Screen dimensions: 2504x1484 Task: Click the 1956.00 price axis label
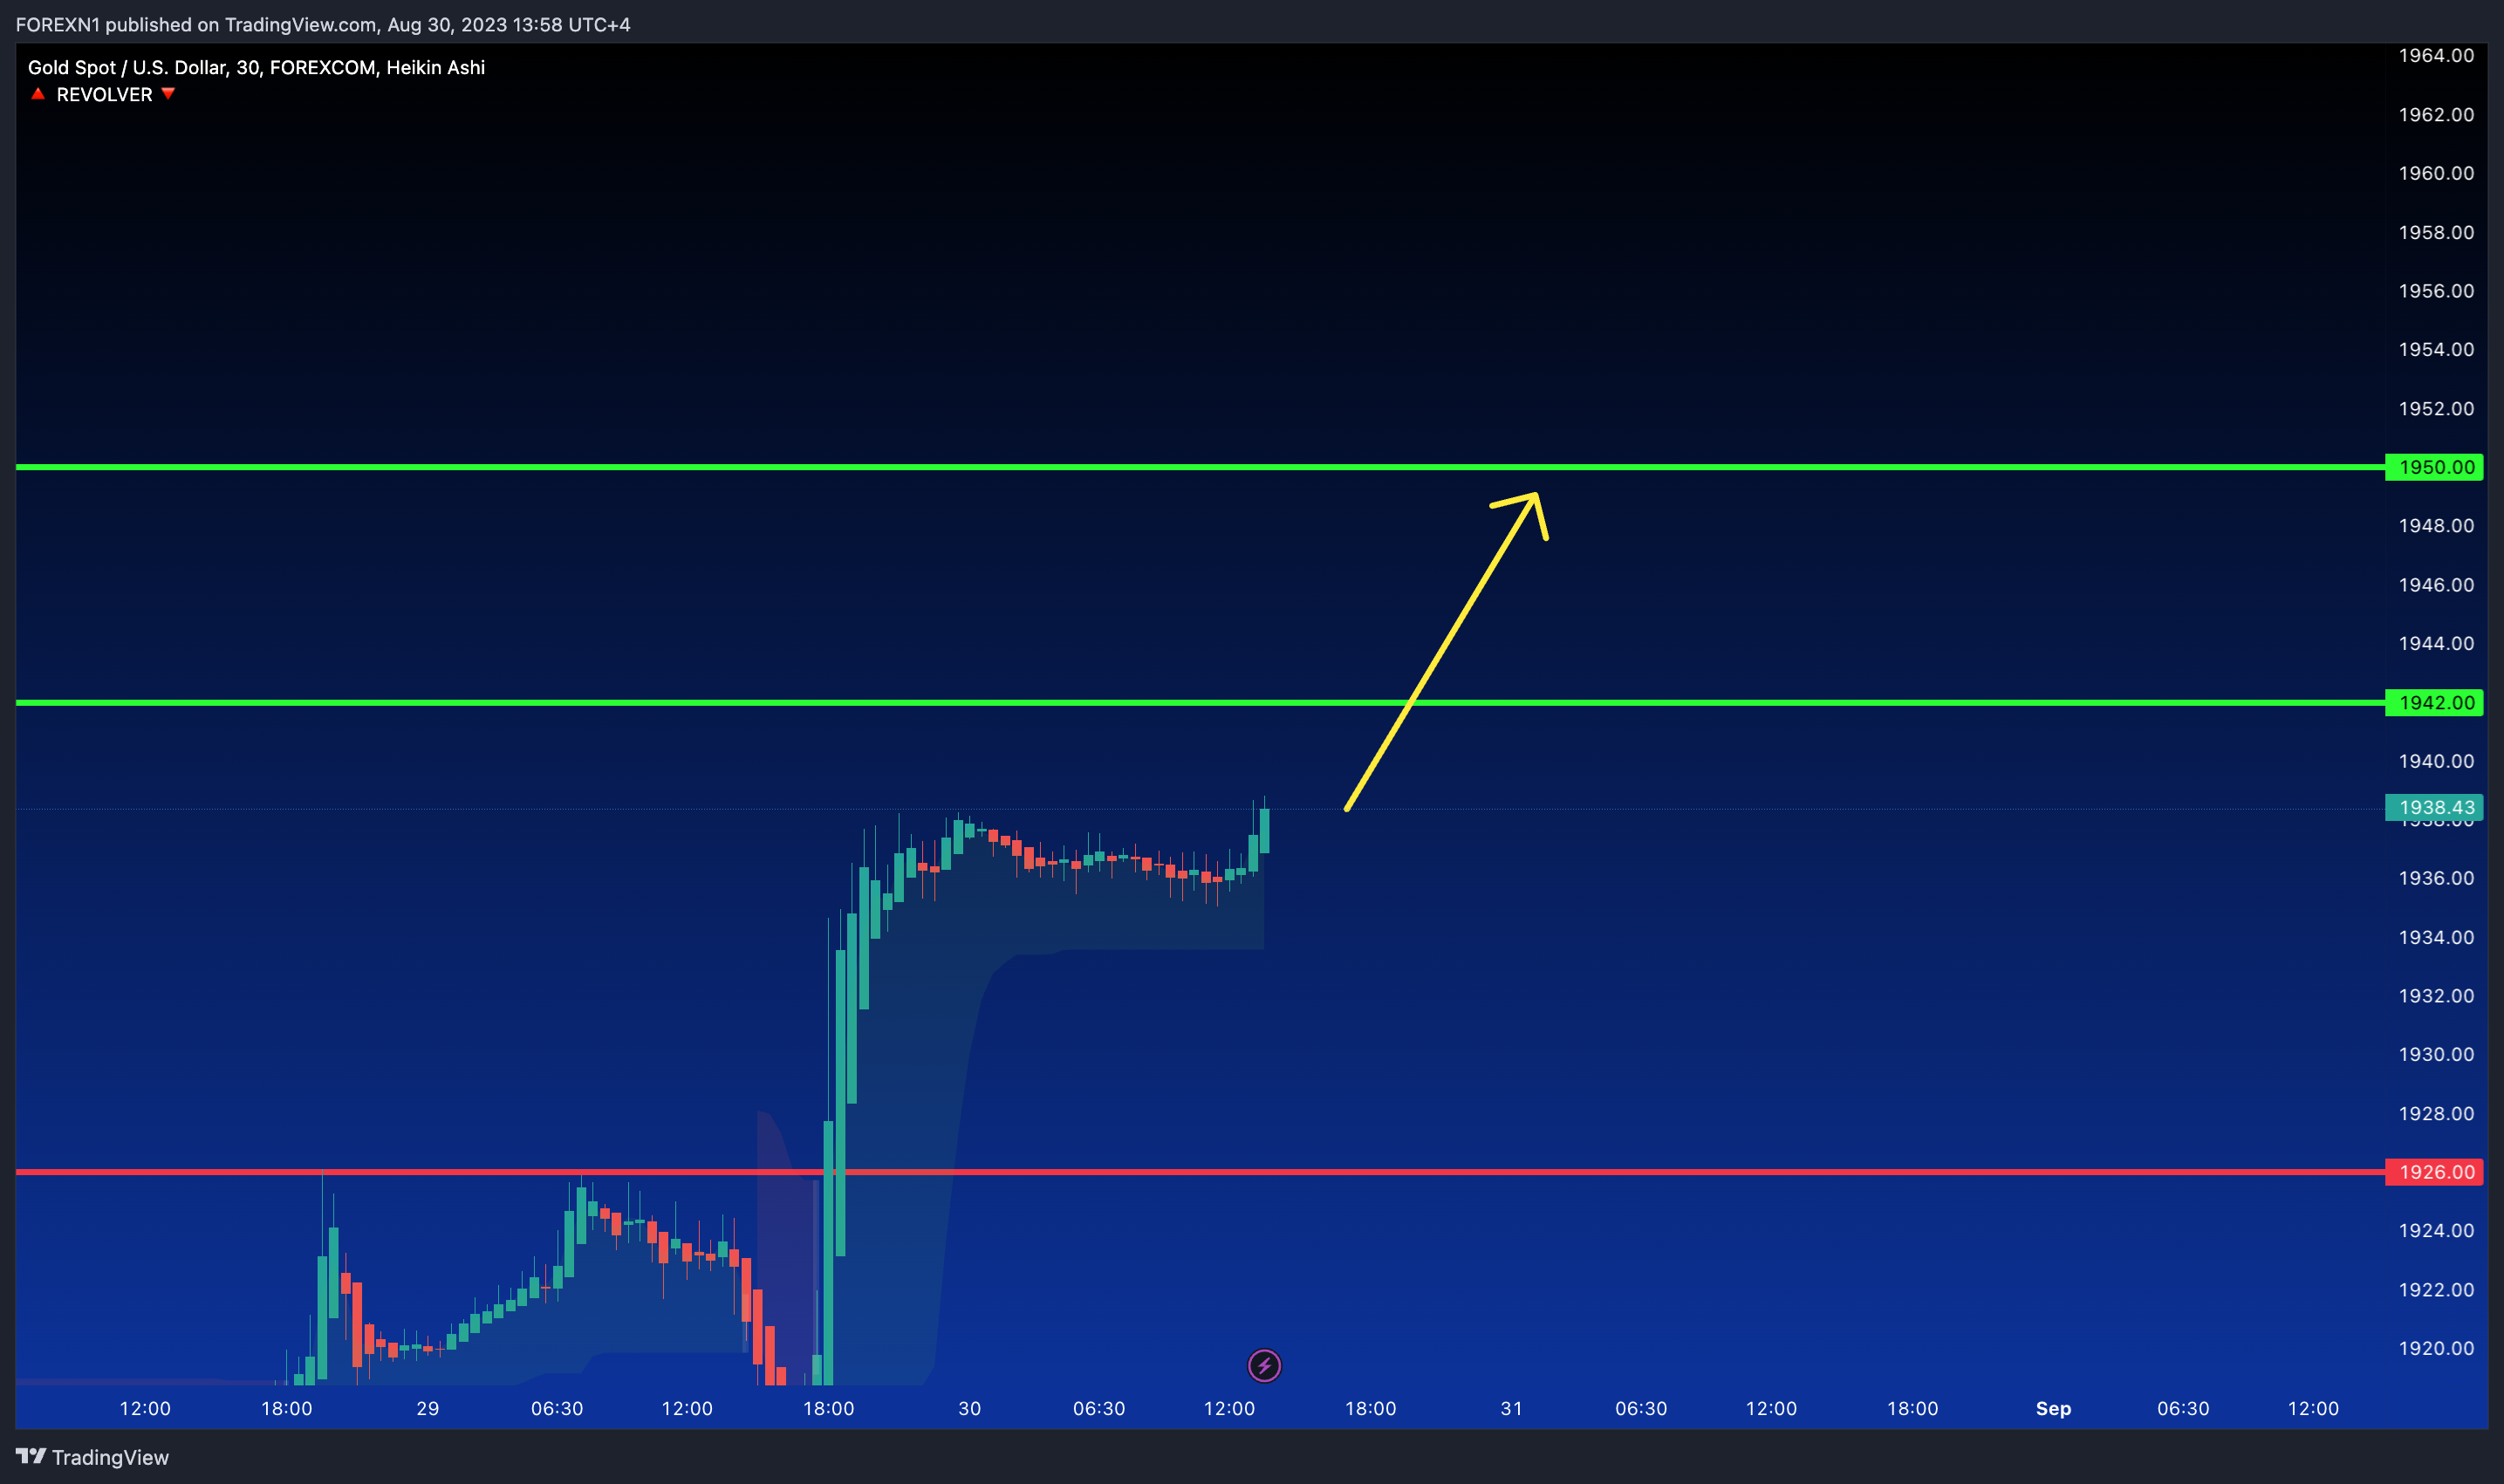click(2436, 291)
